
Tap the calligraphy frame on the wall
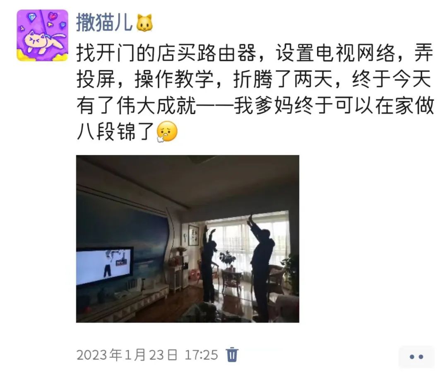tap(194, 235)
